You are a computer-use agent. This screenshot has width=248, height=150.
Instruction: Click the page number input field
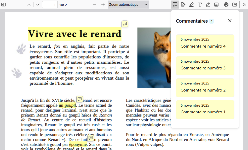[x=50, y=5]
